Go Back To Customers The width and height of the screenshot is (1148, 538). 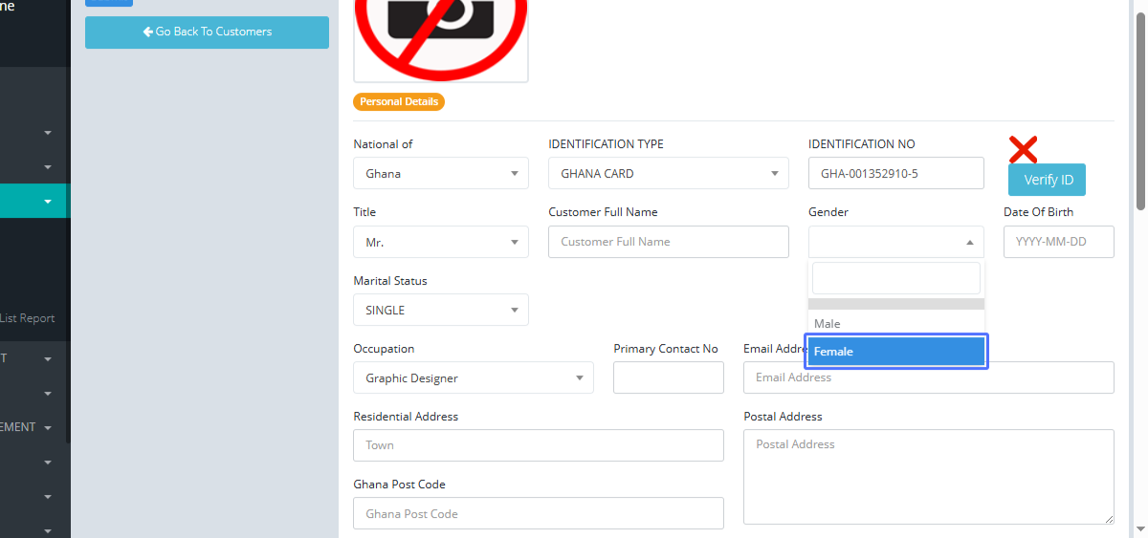pyautogui.click(x=207, y=32)
